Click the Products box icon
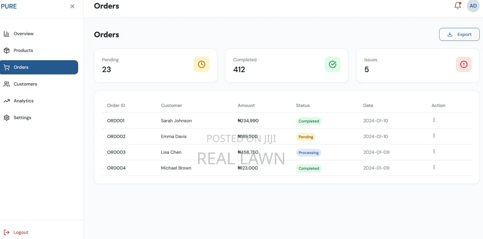Viewport: 483px width, 239px height. tap(7, 50)
